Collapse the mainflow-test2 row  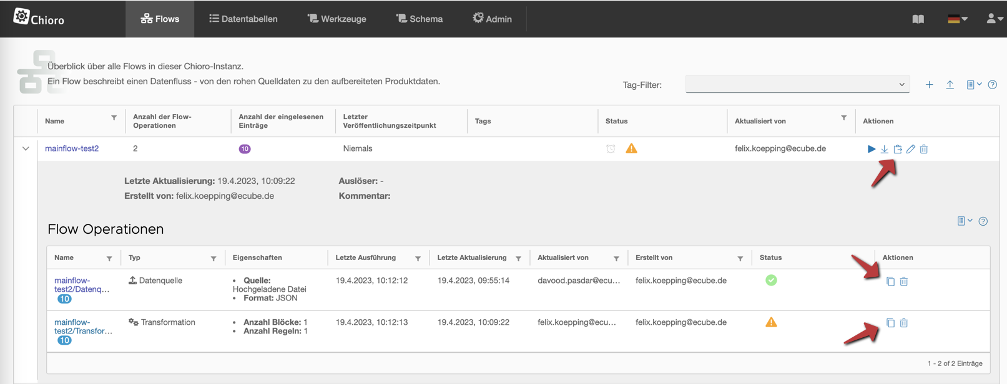(26, 149)
